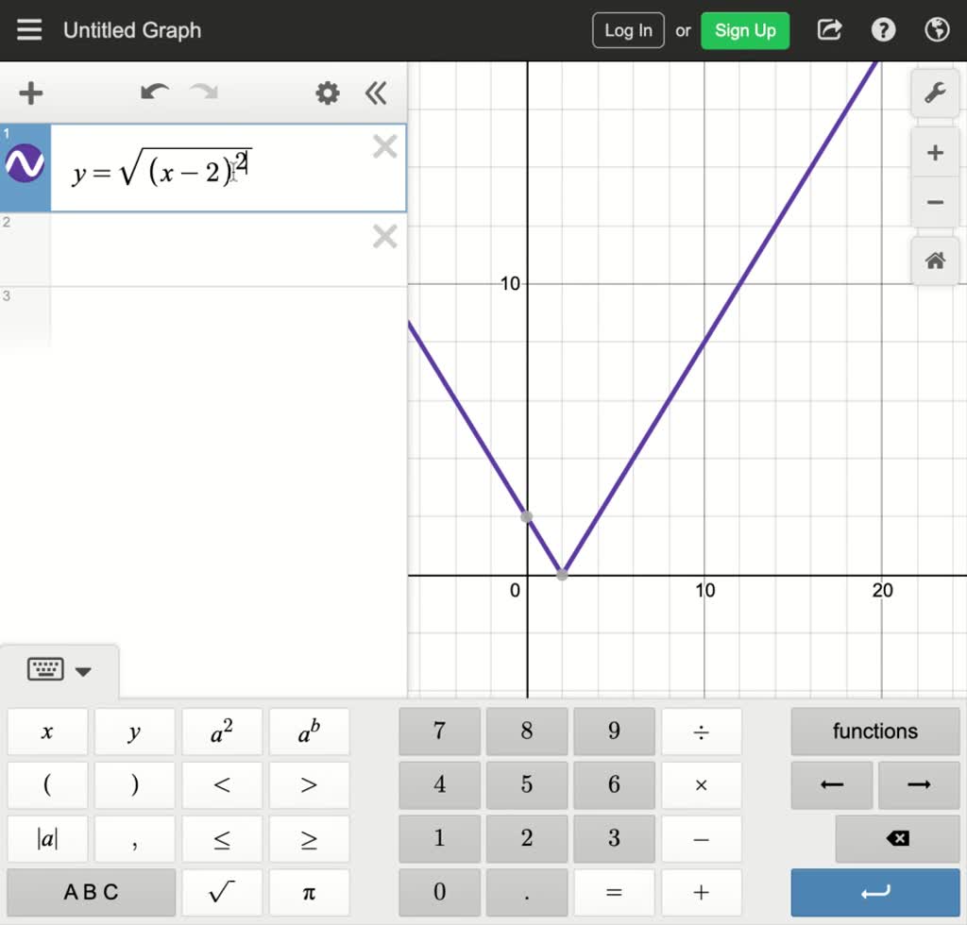Open the help question mark icon
The image size is (967, 925).
882,29
